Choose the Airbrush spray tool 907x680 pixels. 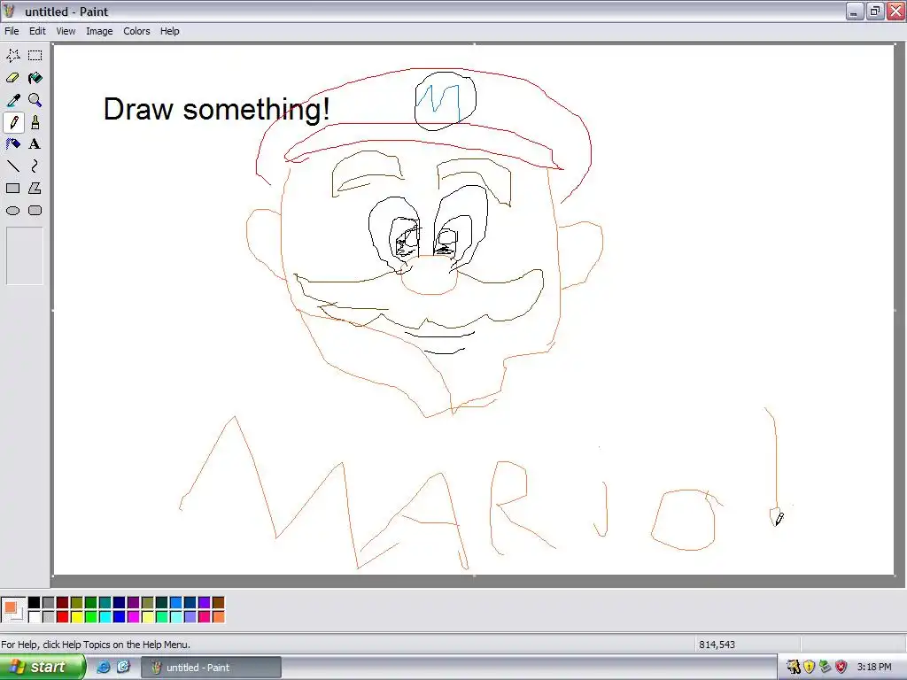13,144
